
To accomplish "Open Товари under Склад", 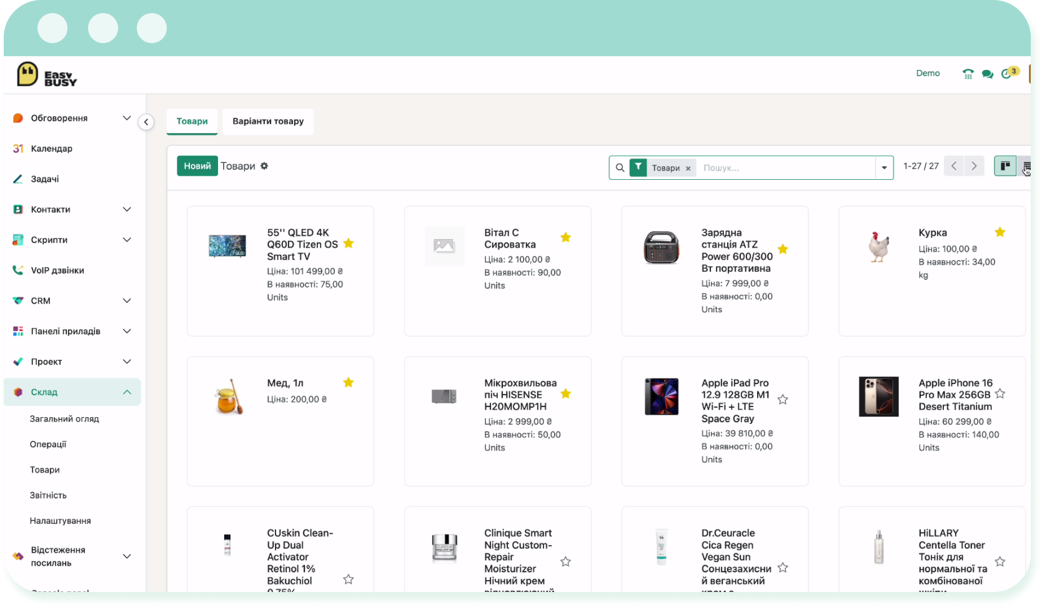I will tap(45, 470).
